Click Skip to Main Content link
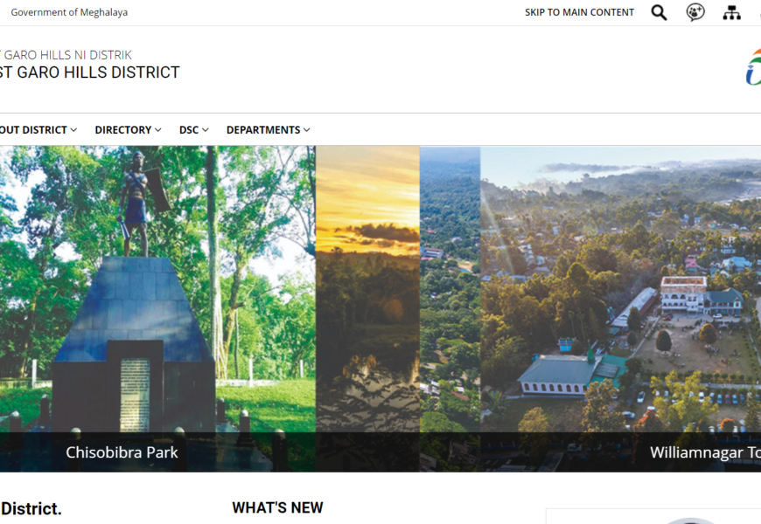 (x=579, y=12)
